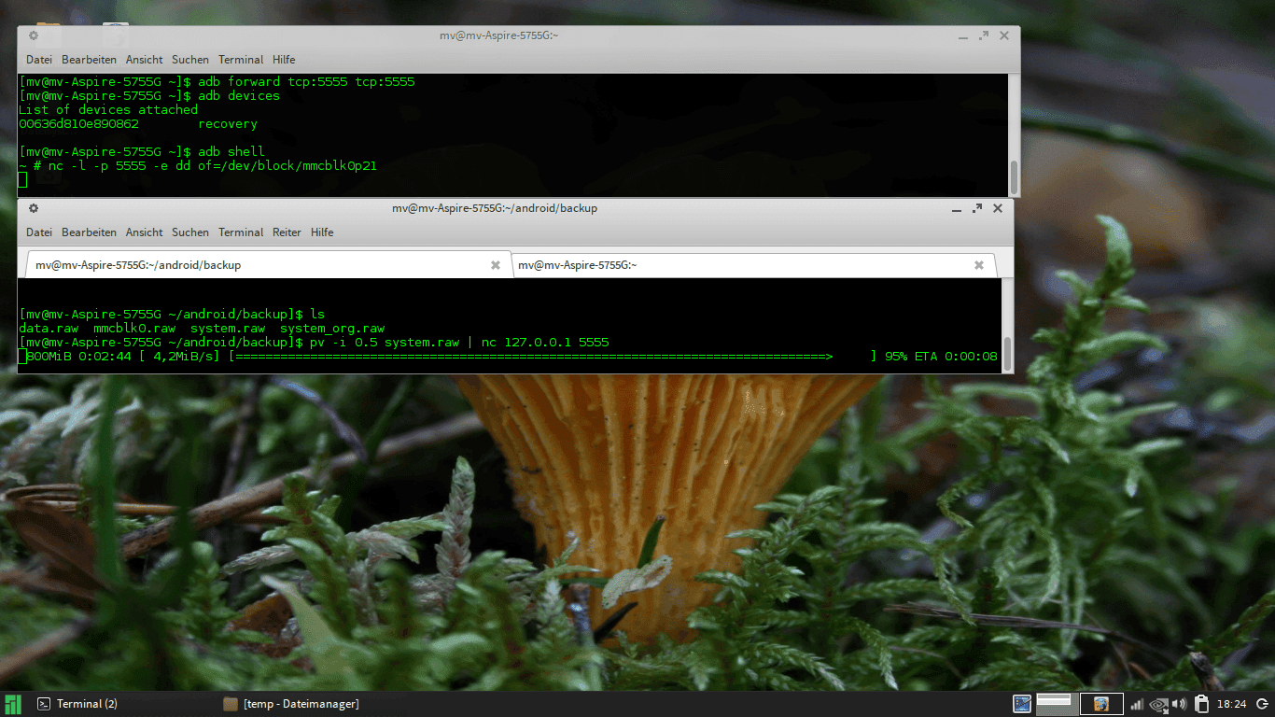Image resolution: width=1275 pixels, height=717 pixels.
Task: Open Ansicht menu in the android/backup window
Action: click(x=145, y=232)
